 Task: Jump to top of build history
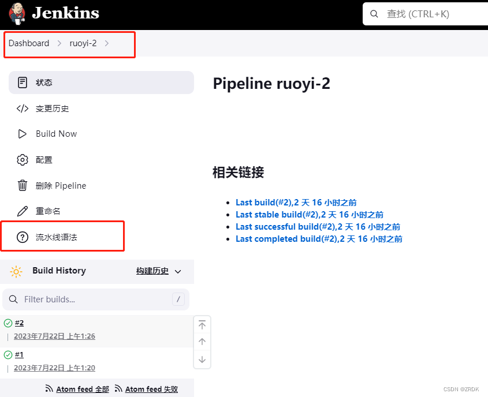(x=202, y=325)
